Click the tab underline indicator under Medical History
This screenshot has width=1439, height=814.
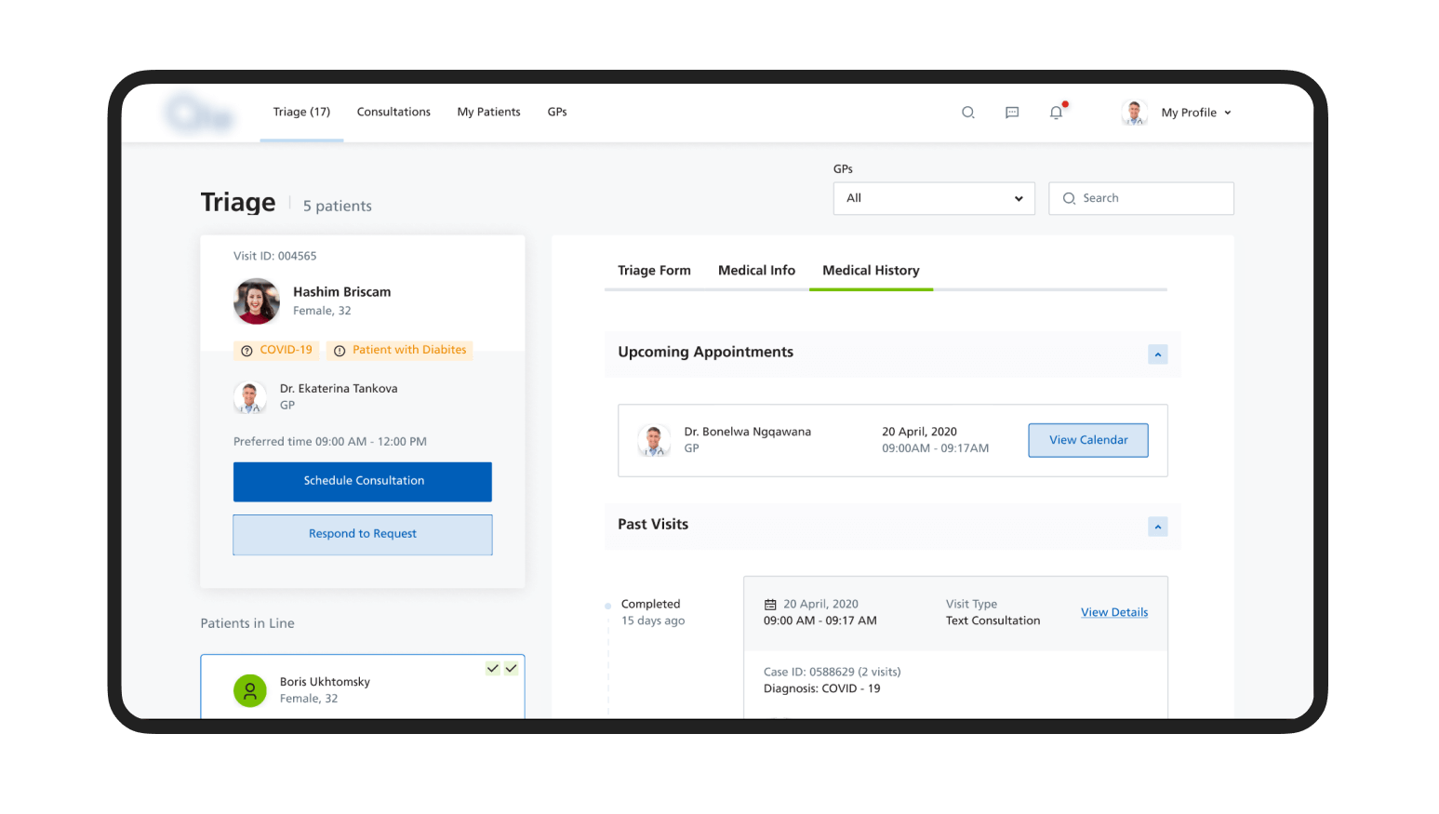pos(871,289)
